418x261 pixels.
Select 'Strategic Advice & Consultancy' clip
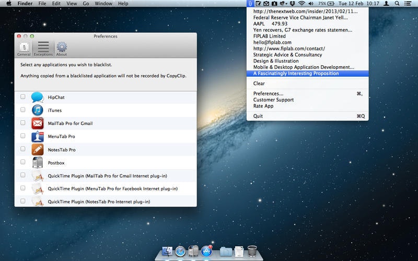tap(308, 55)
